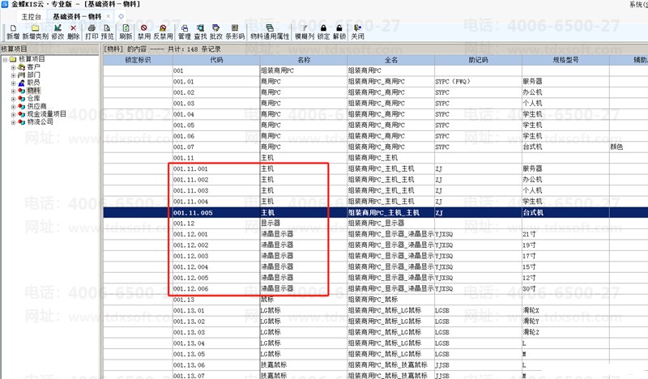Open 物料通用属性 from the toolbar
Viewport: 648px width, 379px height.
pyautogui.click(x=270, y=32)
